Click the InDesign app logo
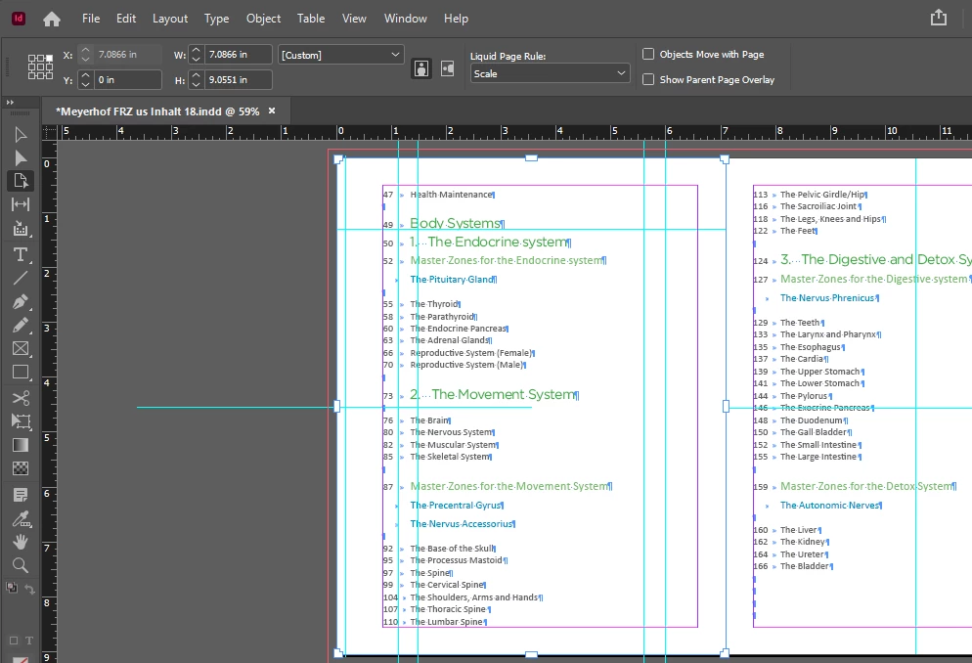972x663 pixels. coord(19,19)
